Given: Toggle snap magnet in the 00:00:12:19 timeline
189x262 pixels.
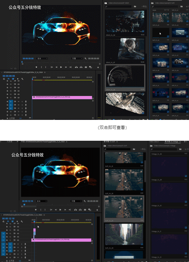Looking at the screenshot, I should (8, 221).
